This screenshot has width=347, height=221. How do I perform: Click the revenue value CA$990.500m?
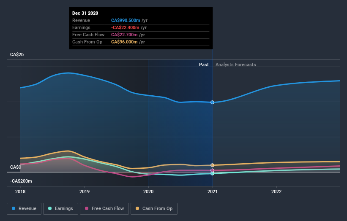coord(126,20)
